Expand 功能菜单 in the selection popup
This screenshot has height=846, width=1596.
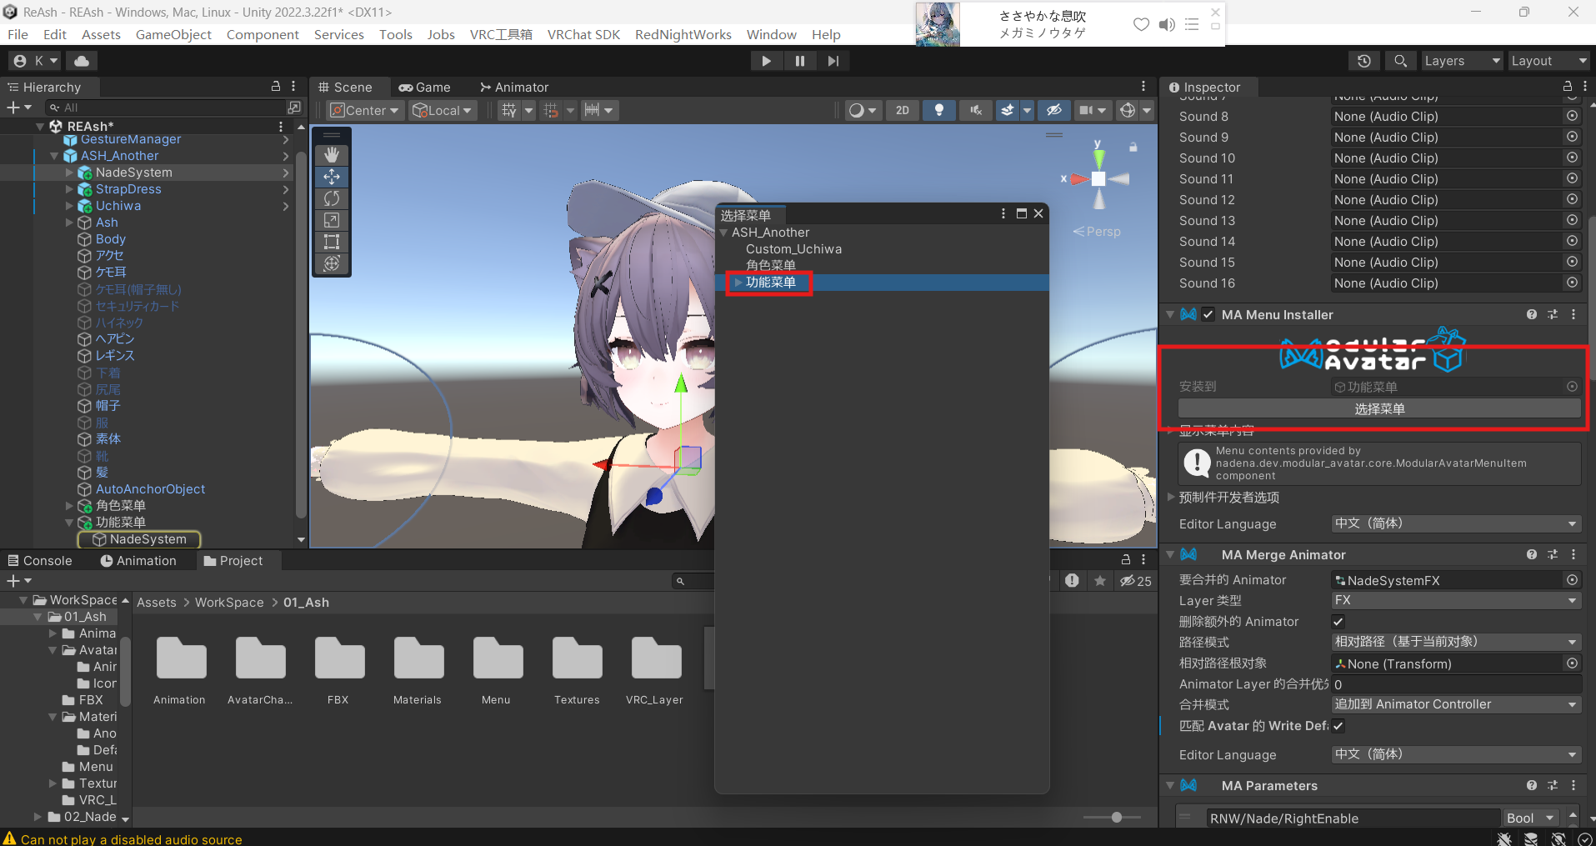738,283
